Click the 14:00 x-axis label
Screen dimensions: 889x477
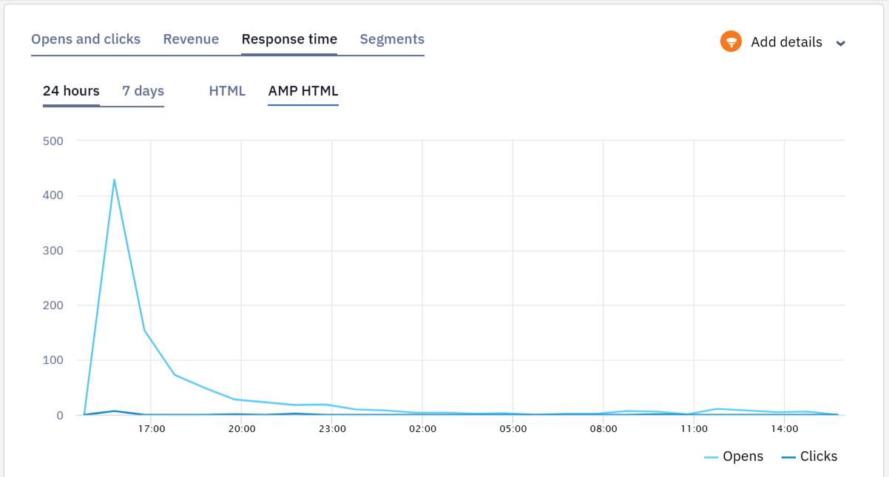[784, 428]
